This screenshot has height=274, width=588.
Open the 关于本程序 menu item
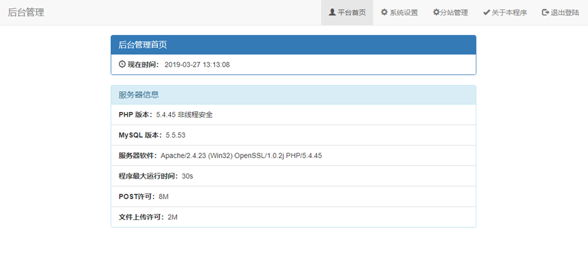point(505,13)
